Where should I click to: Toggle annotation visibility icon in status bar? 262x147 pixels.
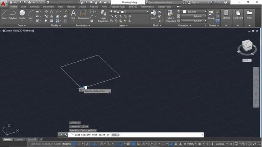click(171, 144)
